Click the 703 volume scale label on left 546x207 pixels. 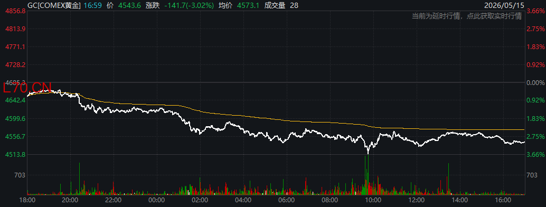[x=20, y=175]
